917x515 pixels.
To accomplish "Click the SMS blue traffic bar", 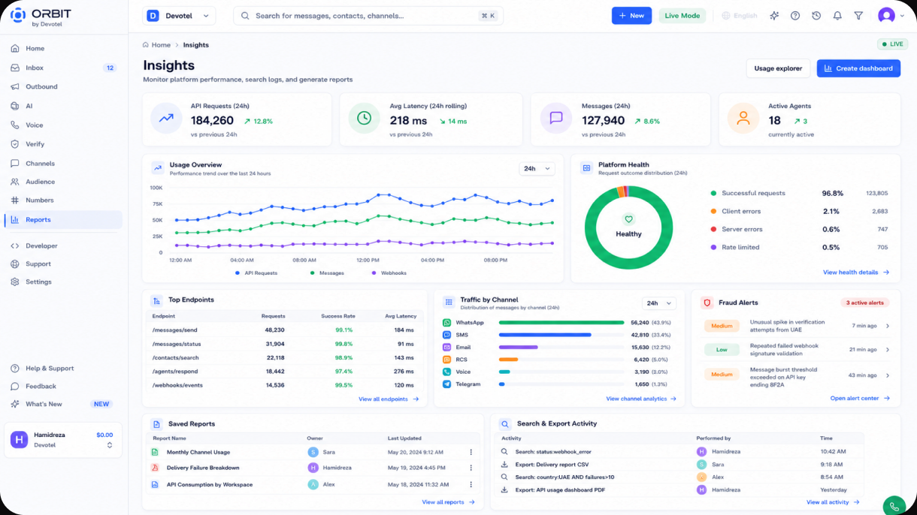I will (545, 335).
